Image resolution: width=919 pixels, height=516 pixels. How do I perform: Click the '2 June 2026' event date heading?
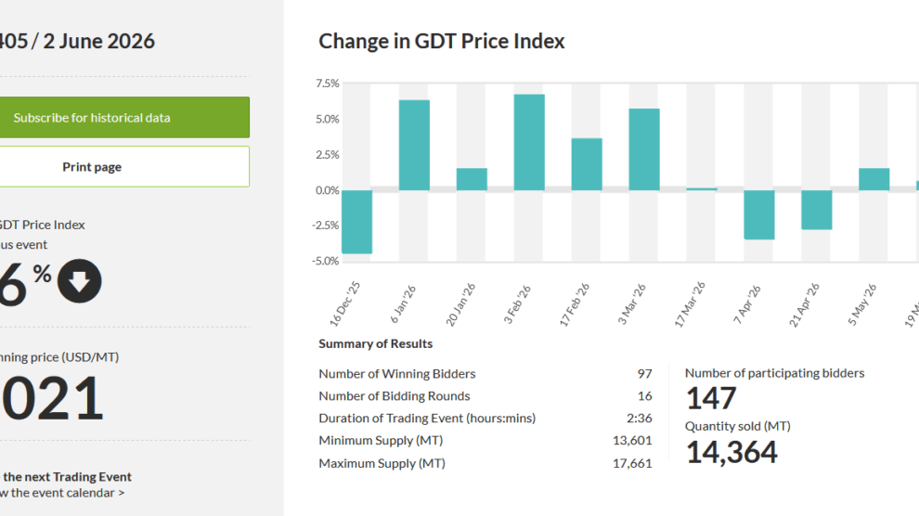(x=99, y=41)
